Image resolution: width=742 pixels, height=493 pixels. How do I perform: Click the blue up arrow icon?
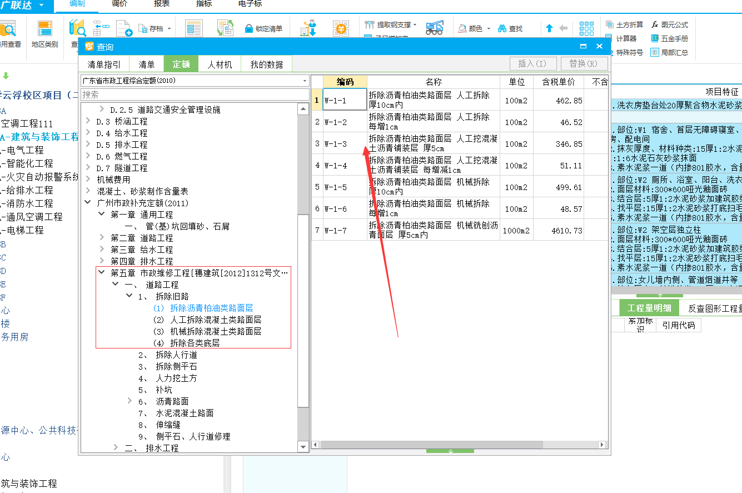tap(549, 28)
